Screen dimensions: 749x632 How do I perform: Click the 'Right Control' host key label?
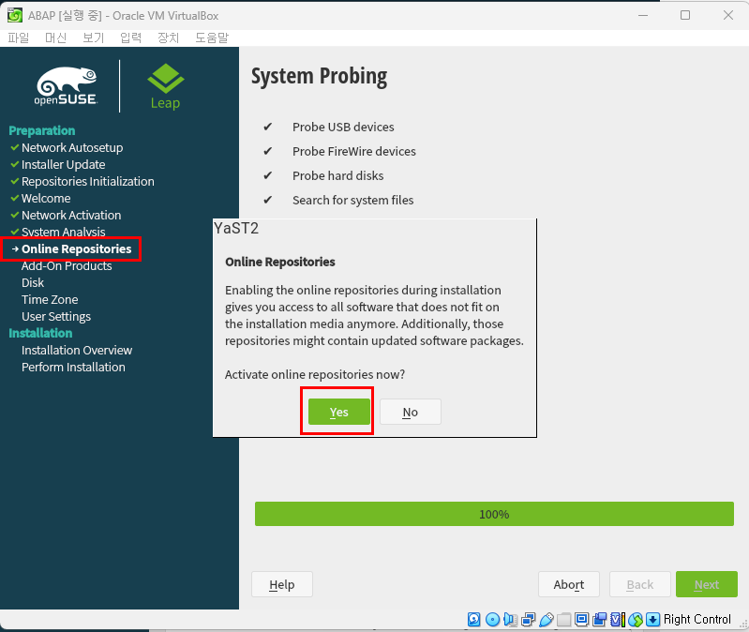tap(697, 620)
